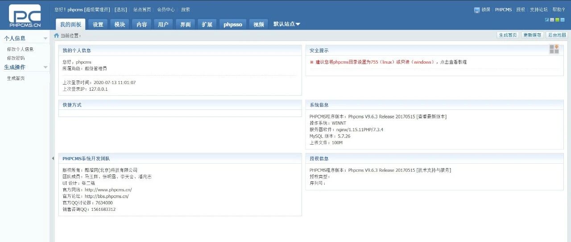Click the 上传文件: 100M line
571x242 pixels.
(x=326, y=143)
